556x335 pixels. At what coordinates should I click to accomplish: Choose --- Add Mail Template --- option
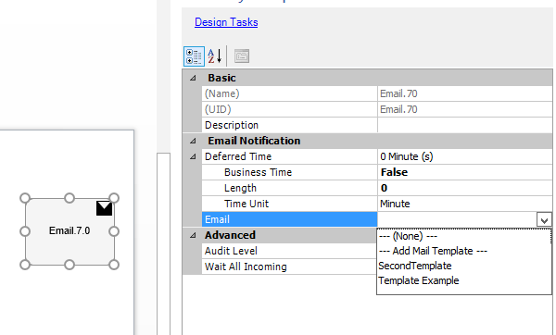pos(464,251)
